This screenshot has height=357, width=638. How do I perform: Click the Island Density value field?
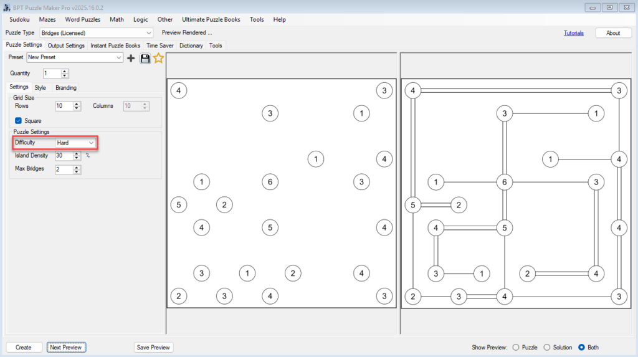[x=63, y=156]
